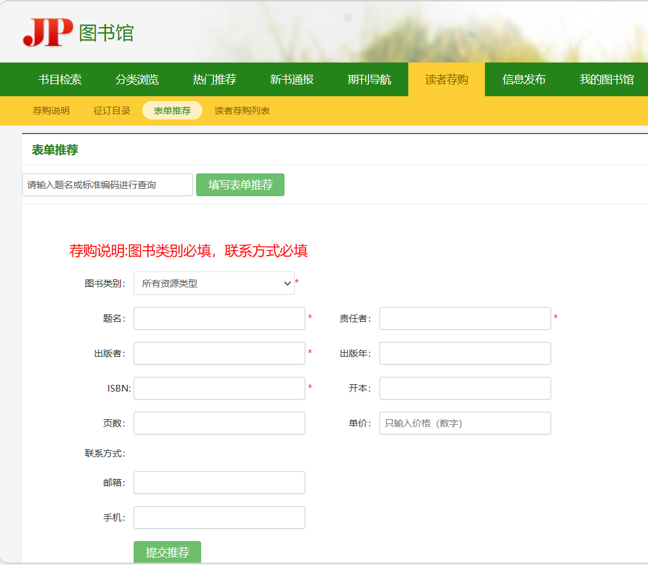Switch to 信息发布 section
Viewport: 648px width, 565px height.
(524, 80)
